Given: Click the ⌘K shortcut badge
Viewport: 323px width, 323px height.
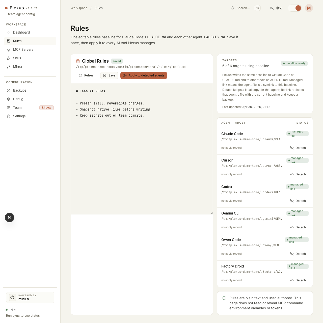Looking at the screenshot, I should [x=257, y=8].
